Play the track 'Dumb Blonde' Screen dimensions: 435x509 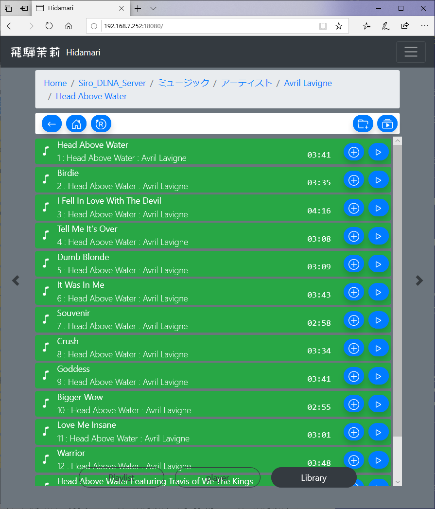click(x=378, y=264)
